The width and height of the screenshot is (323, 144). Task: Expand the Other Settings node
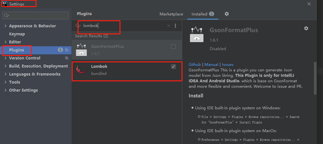(x=5, y=90)
